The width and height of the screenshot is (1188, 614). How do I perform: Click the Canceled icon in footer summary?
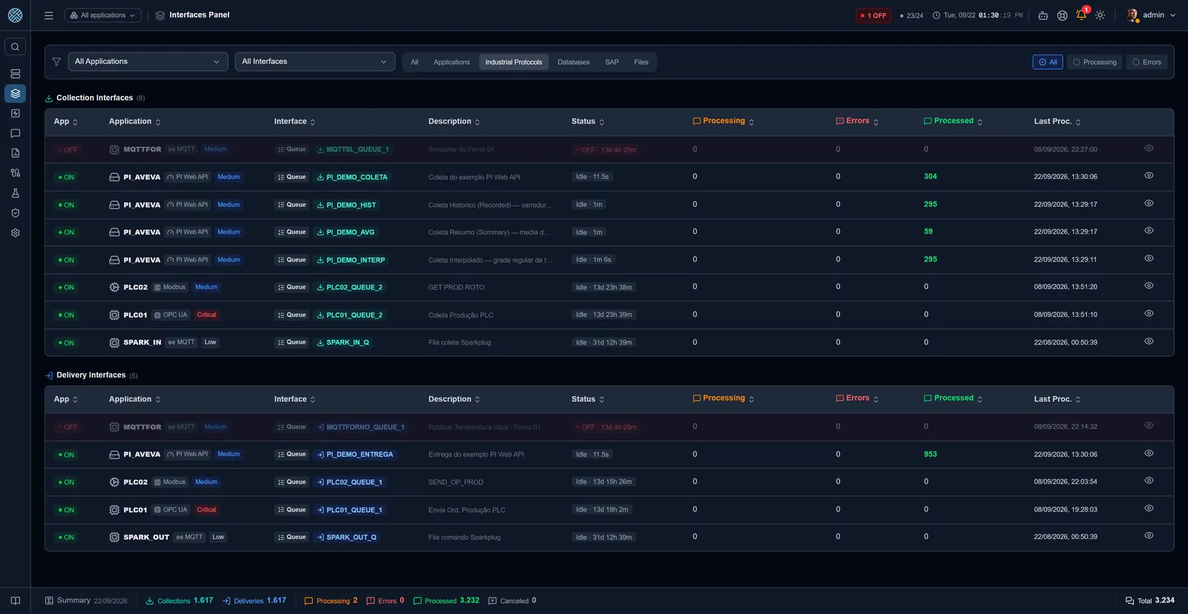coord(492,601)
